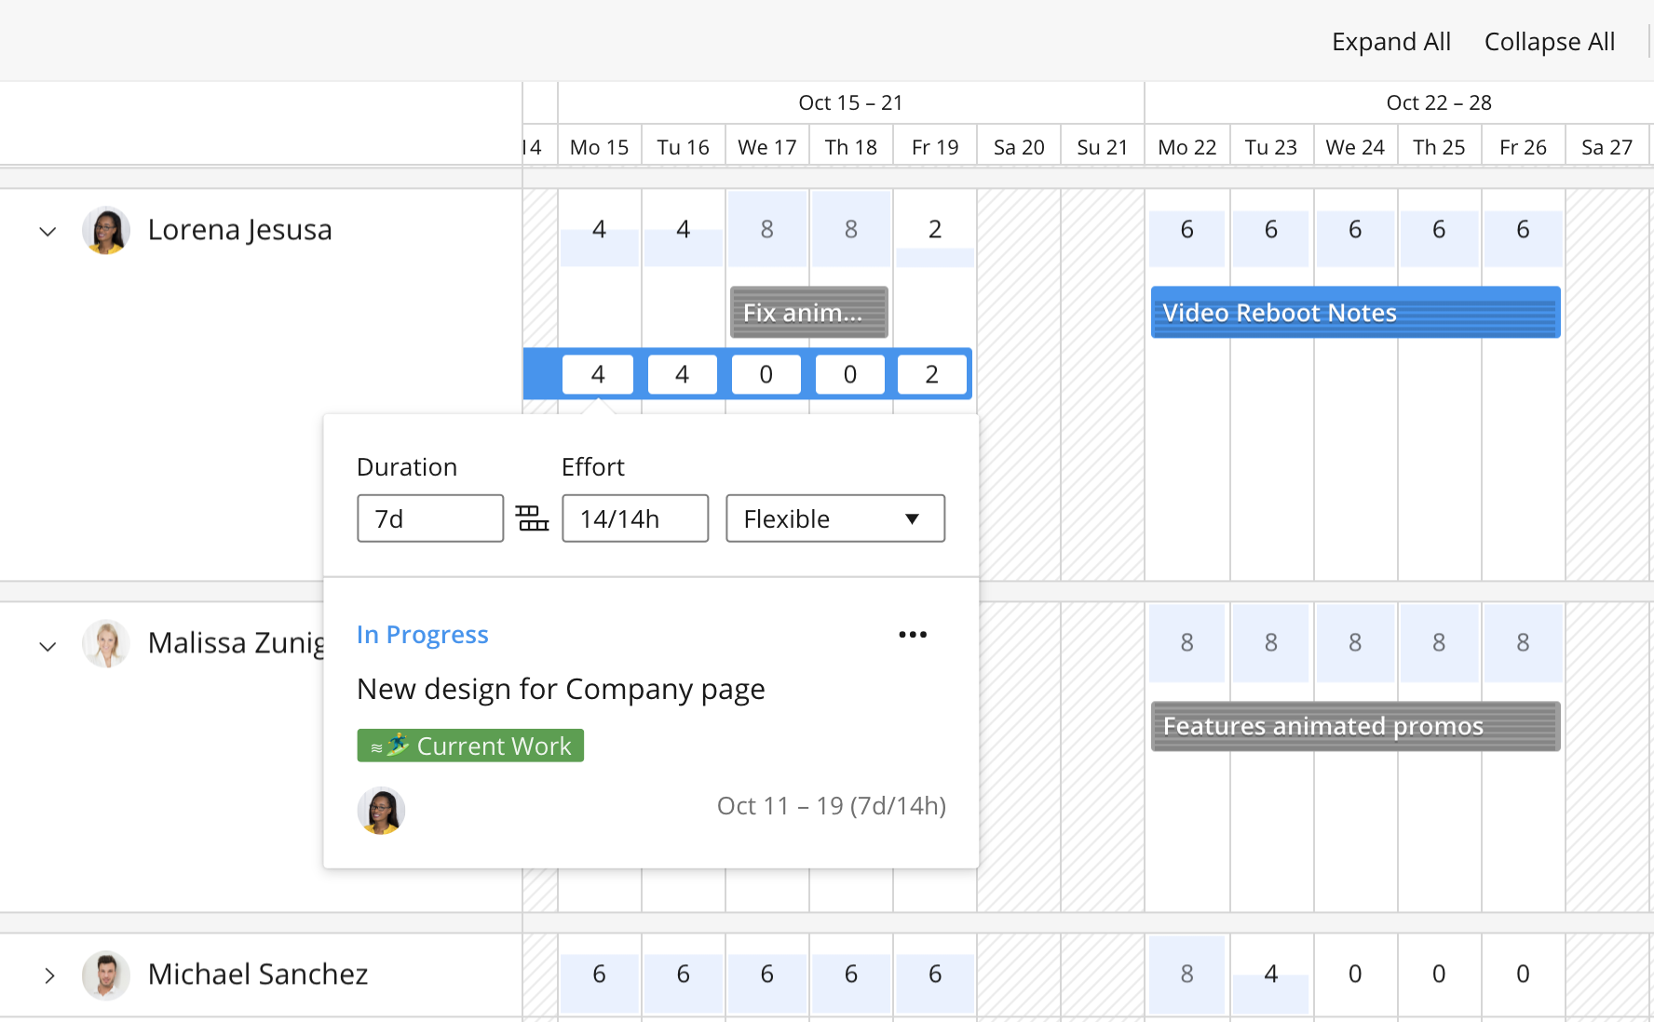Click the Fix anim... task bar
The height and width of the screenshot is (1022, 1654).
pos(807,313)
